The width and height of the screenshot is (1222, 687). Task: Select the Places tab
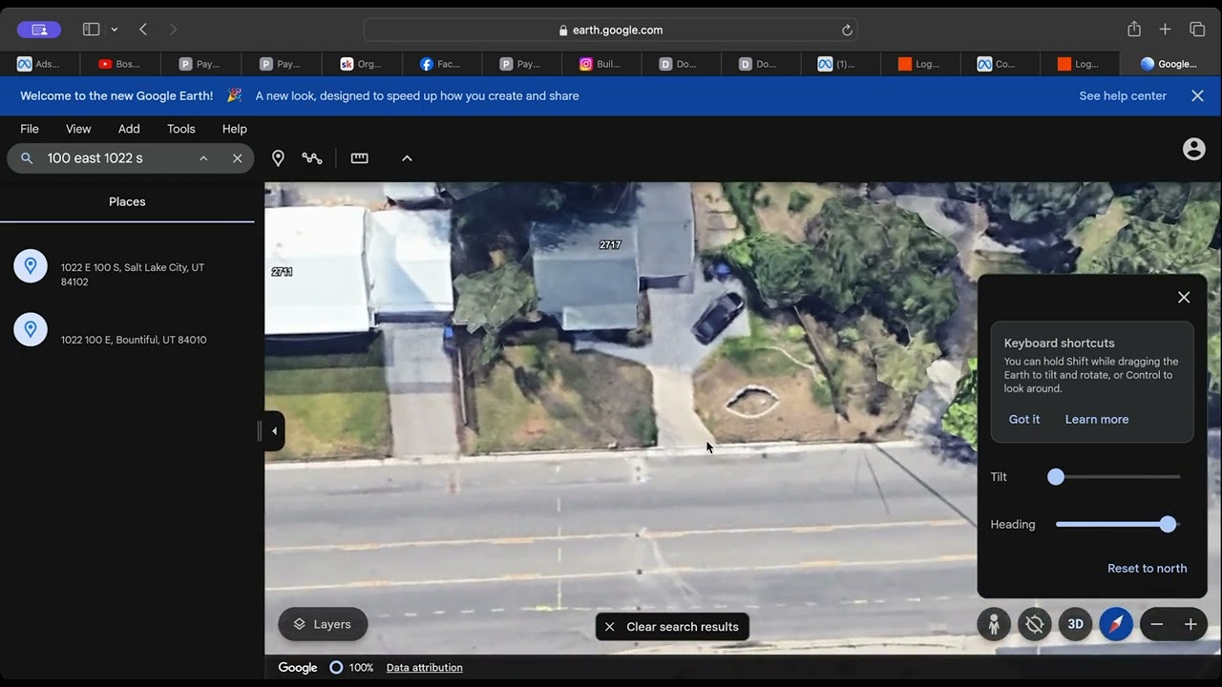coord(127,202)
